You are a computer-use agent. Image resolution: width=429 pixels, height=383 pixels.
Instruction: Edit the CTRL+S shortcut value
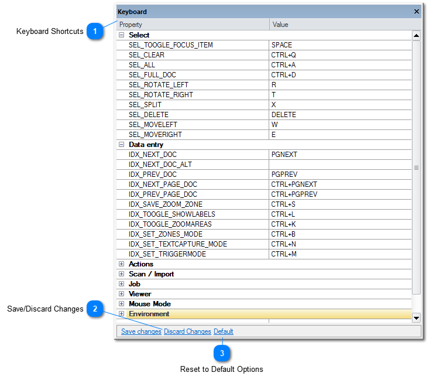[x=341, y=204]
